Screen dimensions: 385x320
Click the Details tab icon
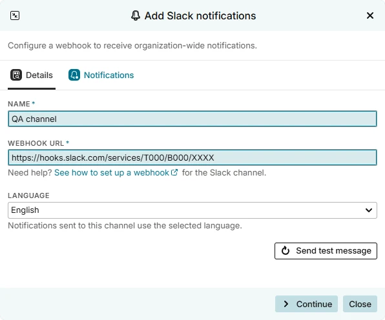pos(16,75)
